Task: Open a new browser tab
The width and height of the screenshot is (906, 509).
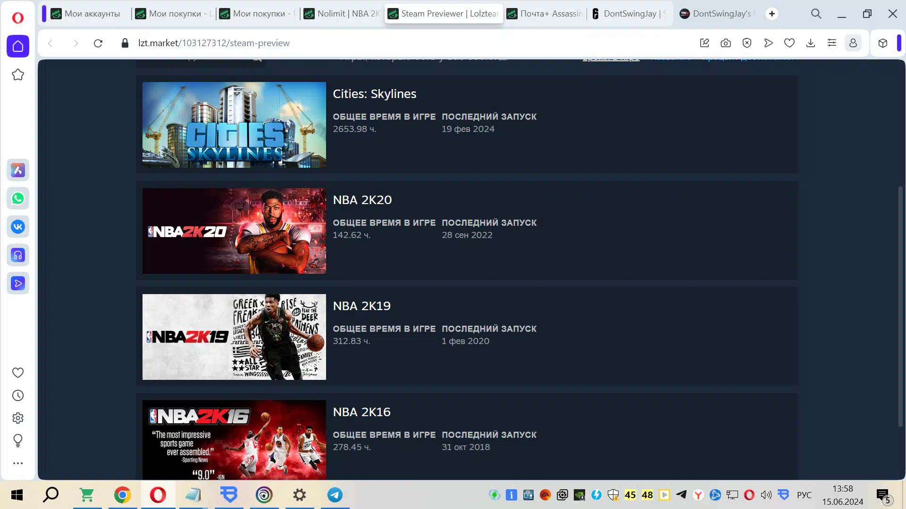Action: coord(772,14)
